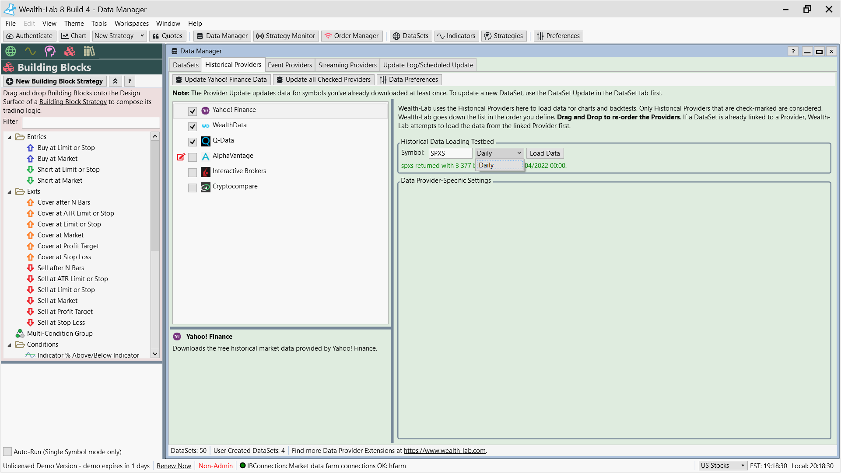841x473 pixels.
Task: Collapse the Entries tree folder
Action: pos(10,137)
